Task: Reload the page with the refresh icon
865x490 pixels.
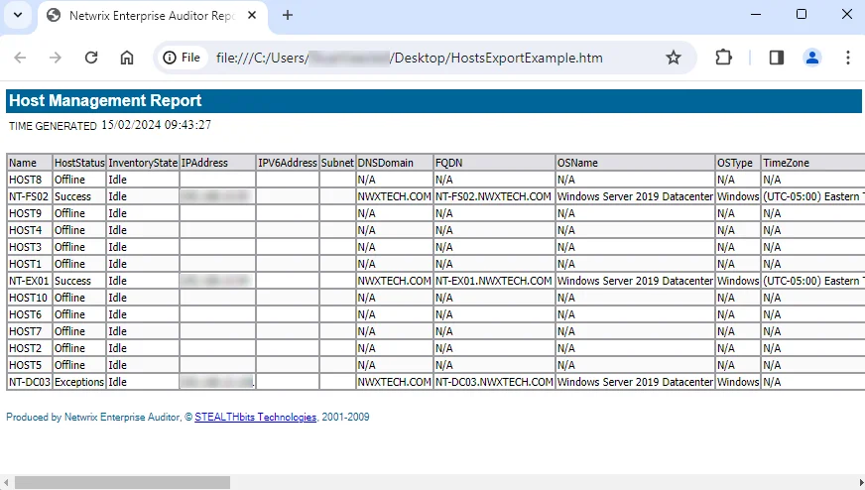Action: tap(91, 58)
